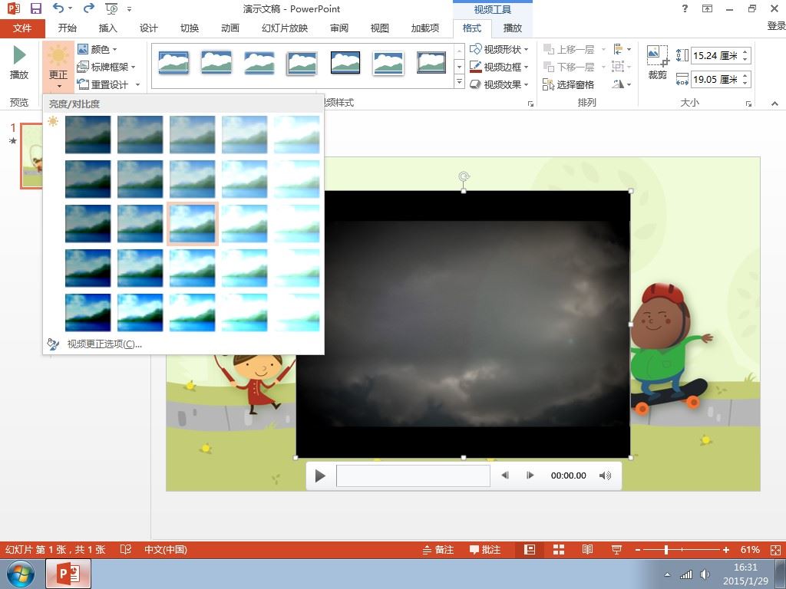Open the 文件 file tab

22,28
